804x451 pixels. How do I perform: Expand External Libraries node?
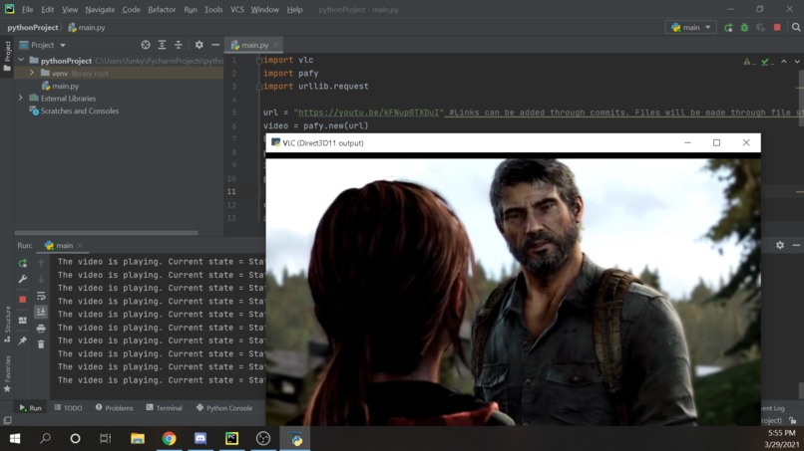pyautogui.click(x=21, y=98)
